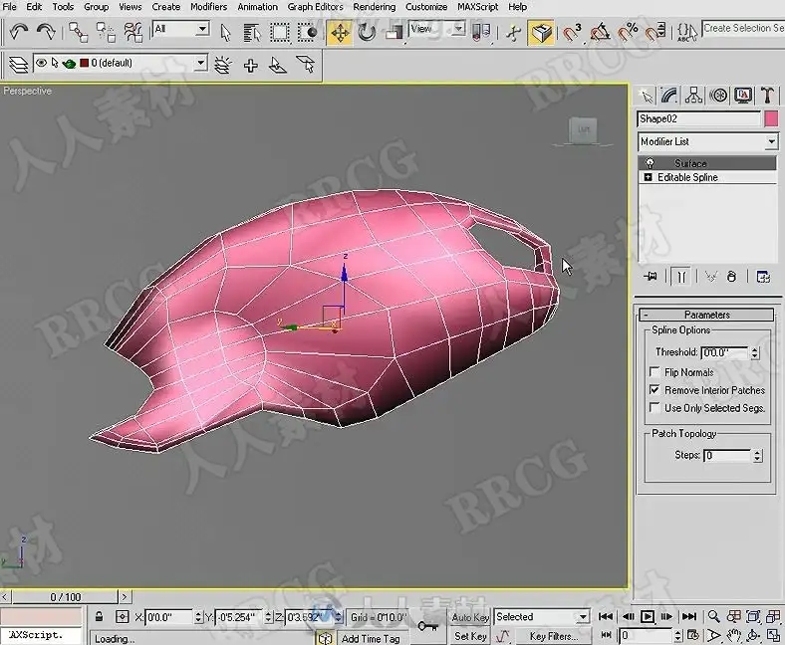The height and width of the screenshot is (645, 785).
Task: Open the Layer Manager icon
Action: (x=19, y=64)
